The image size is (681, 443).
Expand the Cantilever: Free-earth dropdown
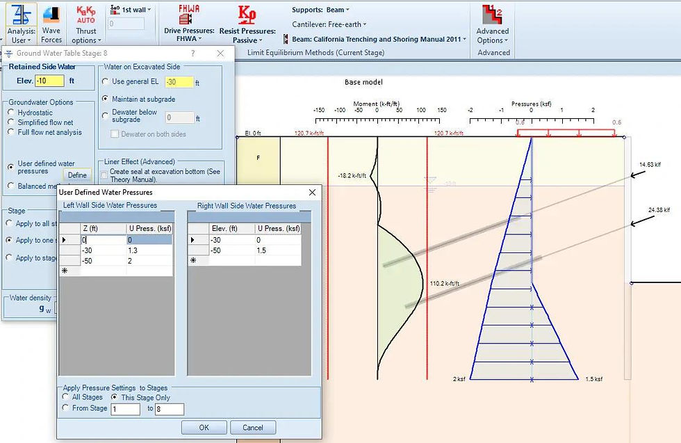pyautogui.click(x=329, y=24)
